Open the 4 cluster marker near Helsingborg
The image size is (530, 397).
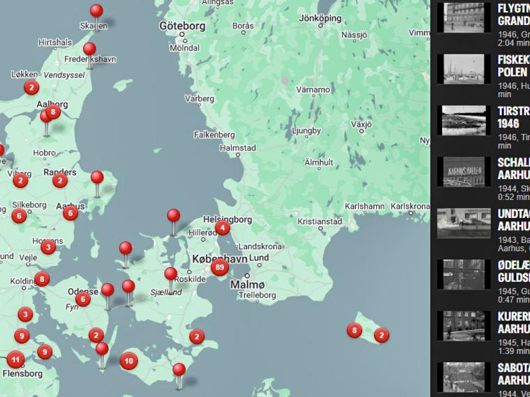point(222,227)
